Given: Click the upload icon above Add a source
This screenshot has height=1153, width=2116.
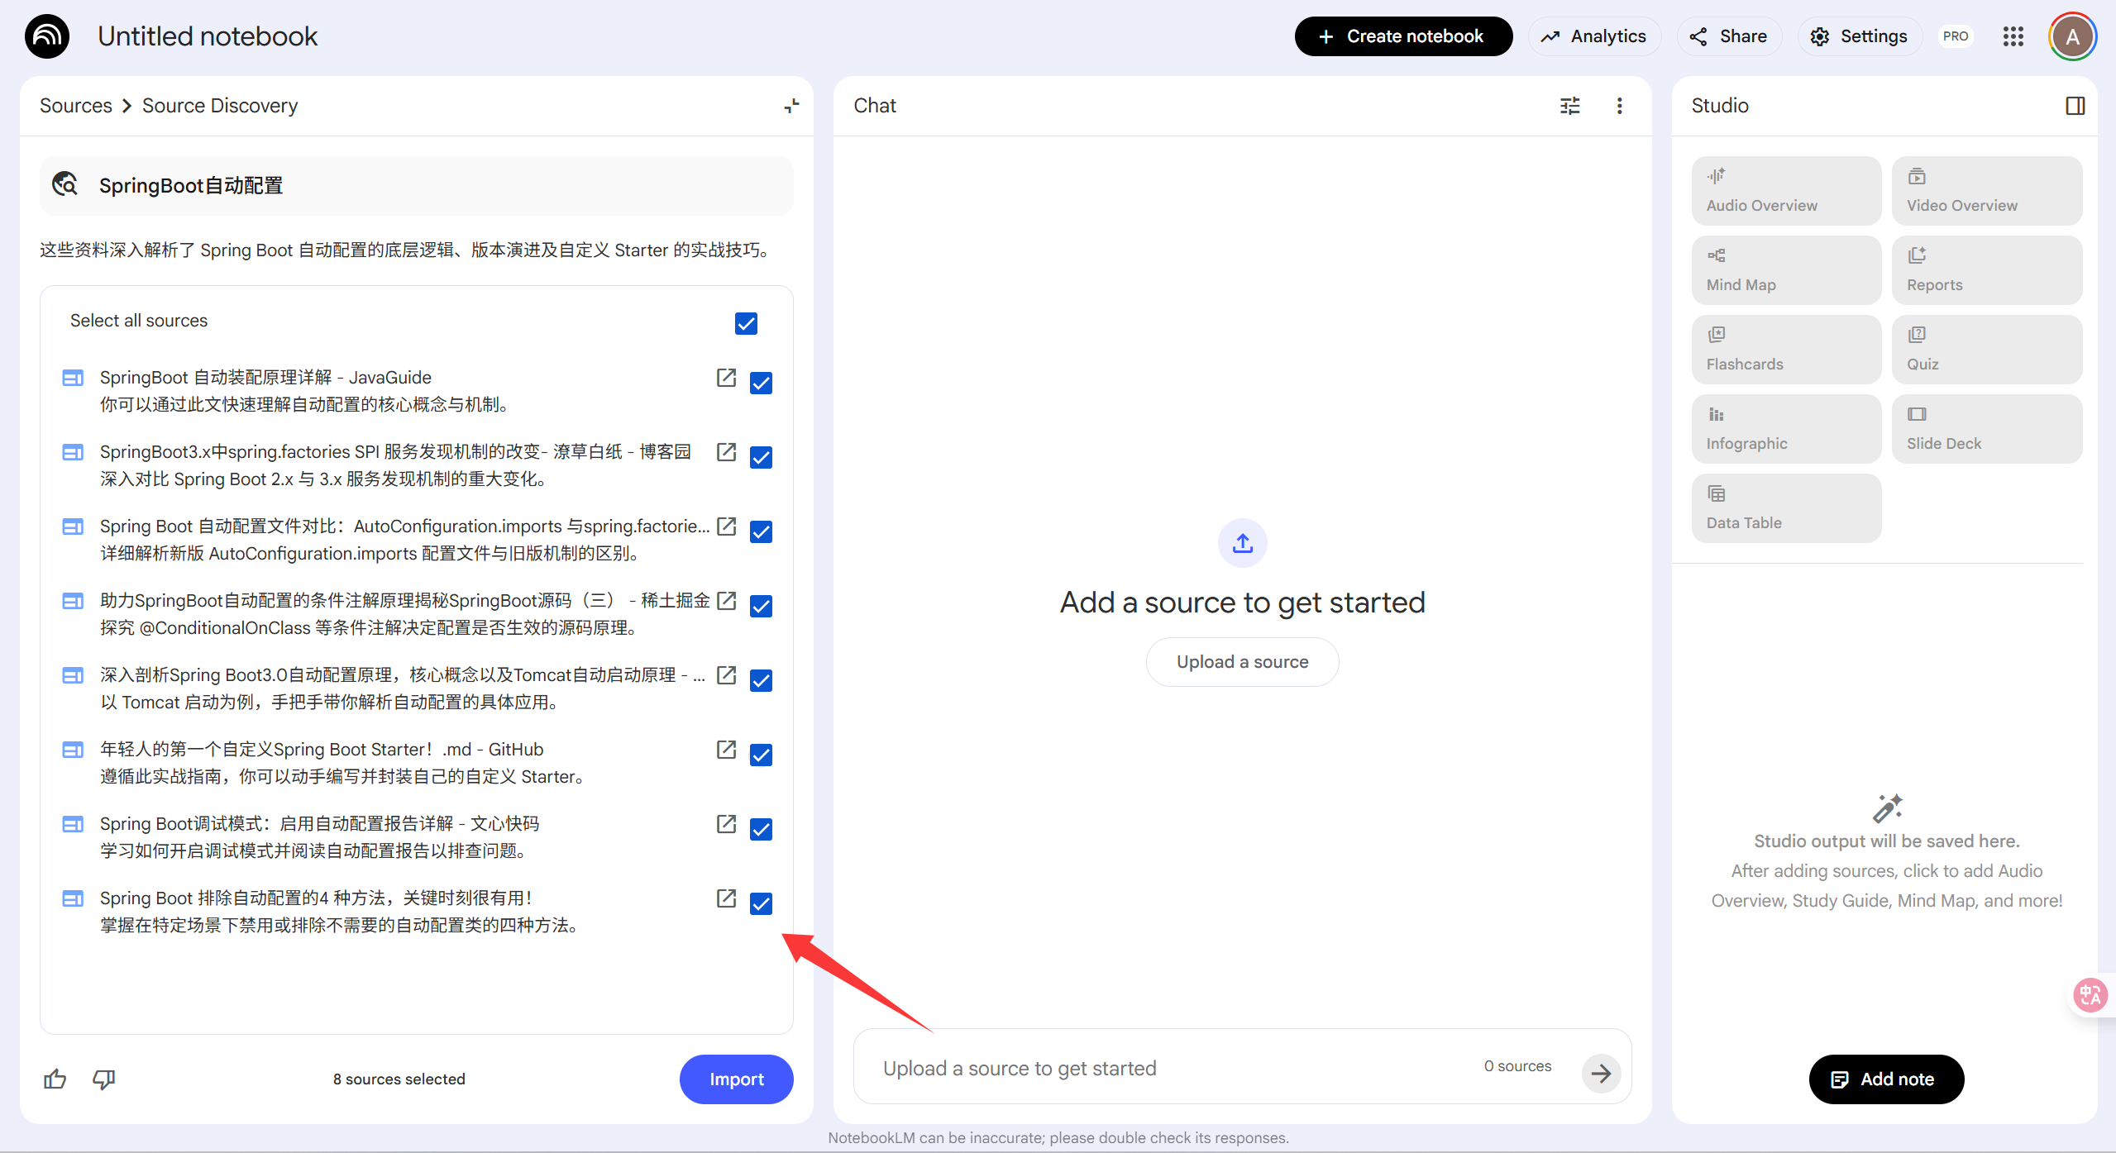Looking at the screenshot, I should (x=1242, y=543).
